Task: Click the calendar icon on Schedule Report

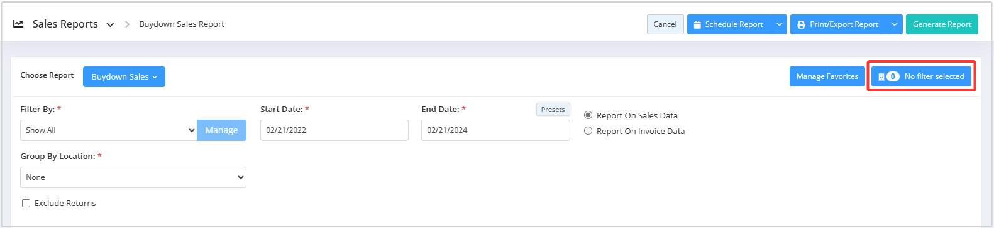Action: pyautogui.click(x=697, y=24)
